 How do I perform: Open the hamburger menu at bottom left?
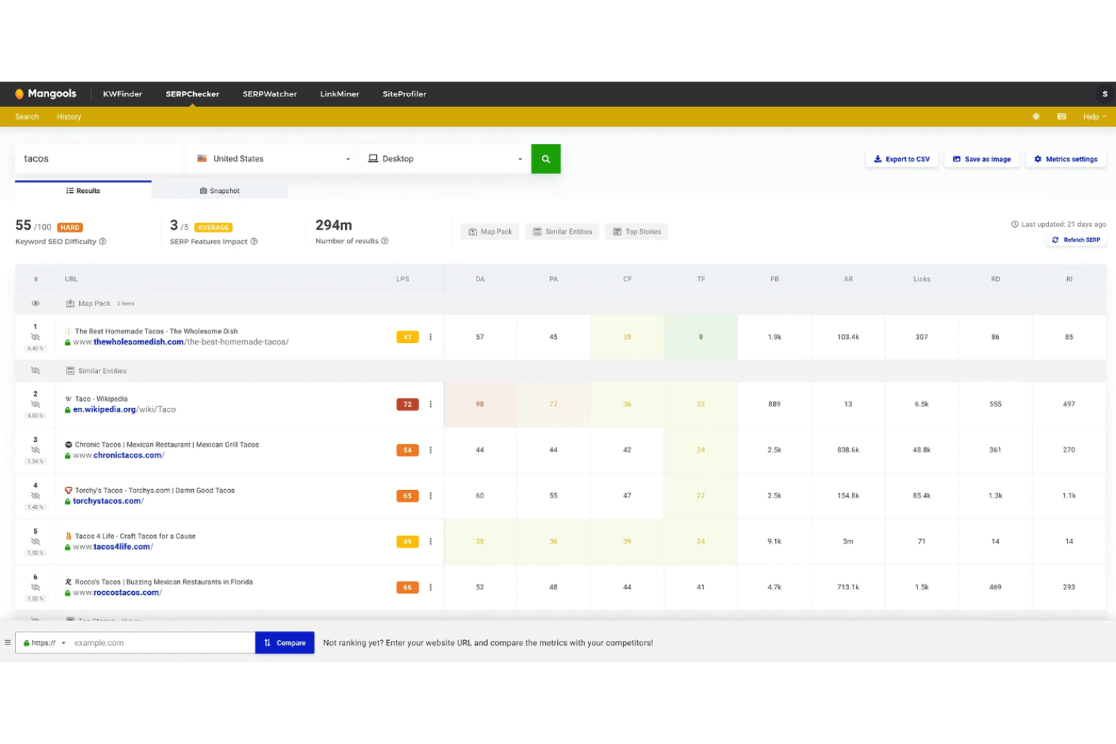tap(8, 643)
